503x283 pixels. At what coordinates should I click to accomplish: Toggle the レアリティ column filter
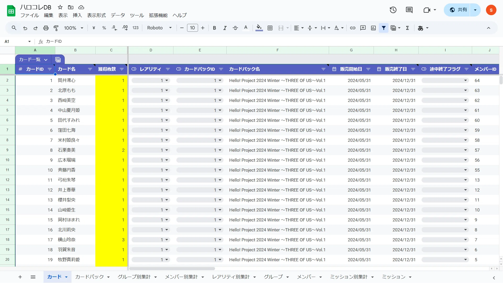point(168,69)
